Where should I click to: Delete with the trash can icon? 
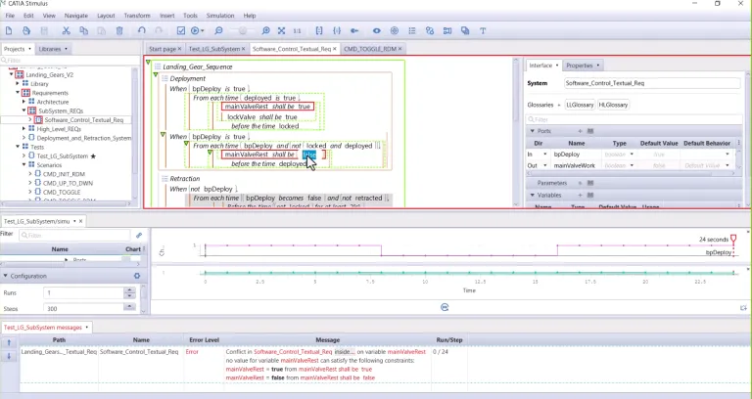(119, 30)
